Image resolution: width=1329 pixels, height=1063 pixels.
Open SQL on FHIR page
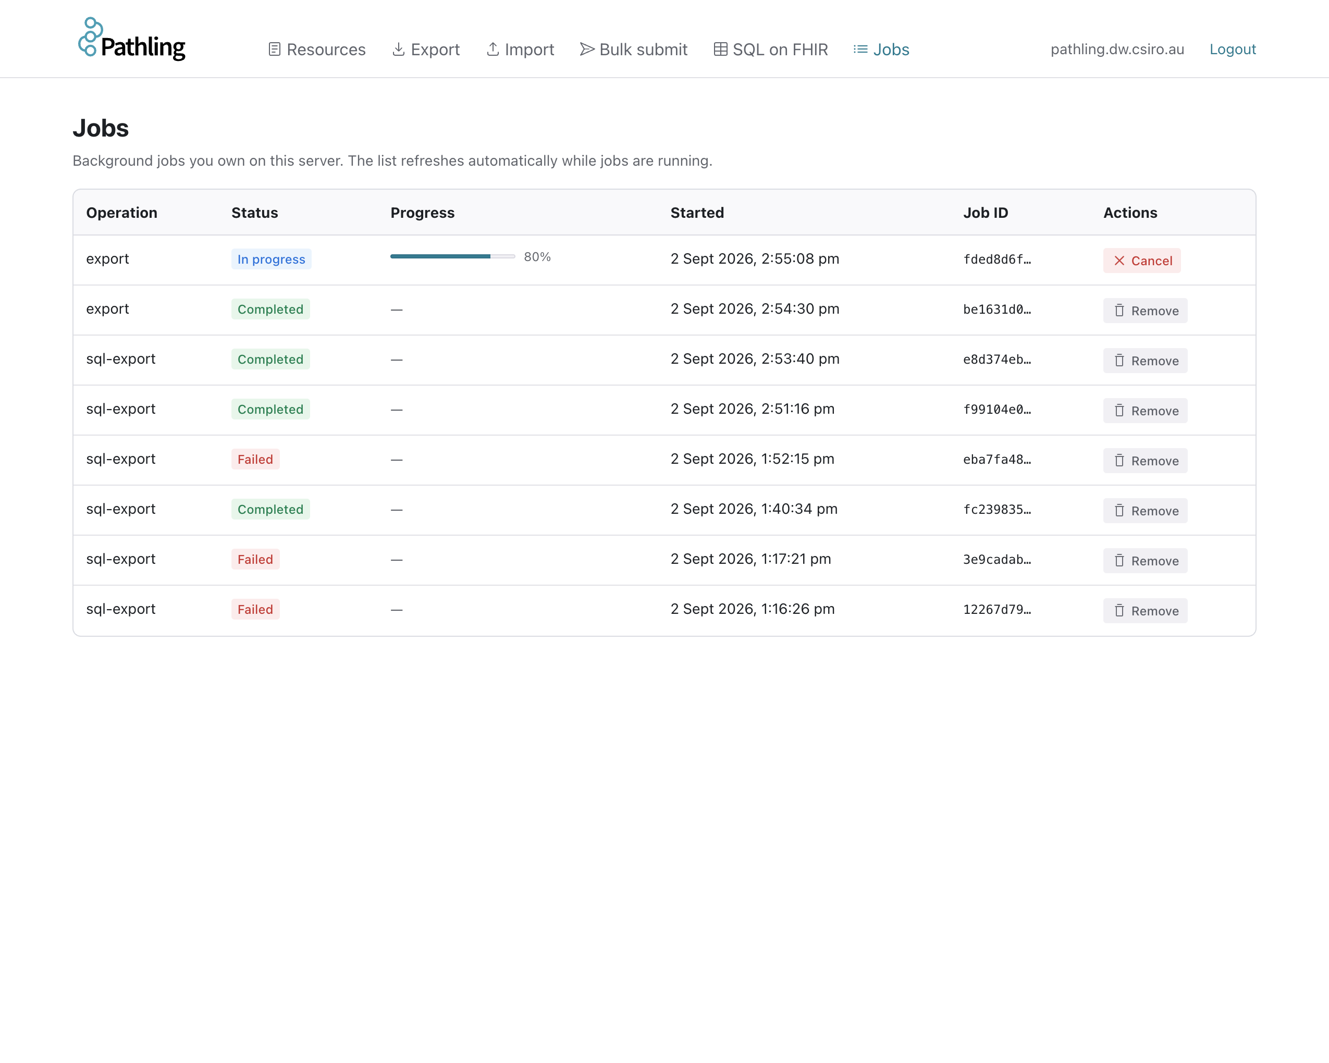tap(770, 50)
